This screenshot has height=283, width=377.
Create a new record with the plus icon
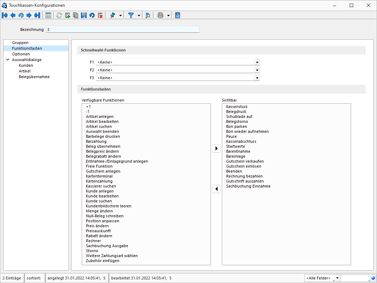pos(67,15)
